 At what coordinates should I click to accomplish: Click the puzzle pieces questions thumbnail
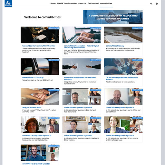[123, 67]
